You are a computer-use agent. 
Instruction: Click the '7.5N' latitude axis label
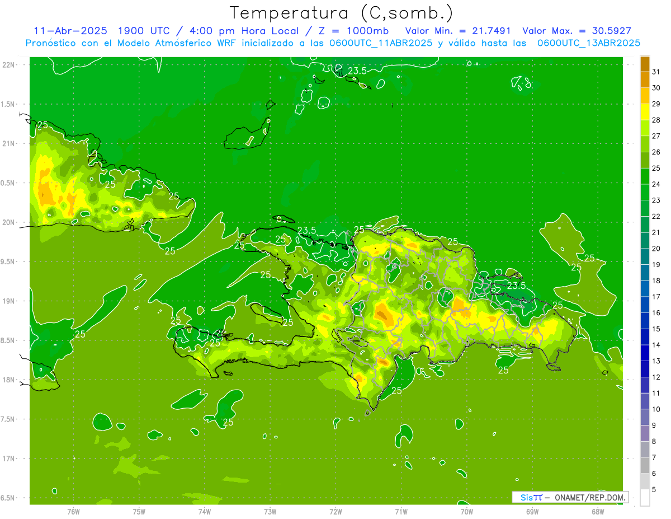[x=8, y=419]
